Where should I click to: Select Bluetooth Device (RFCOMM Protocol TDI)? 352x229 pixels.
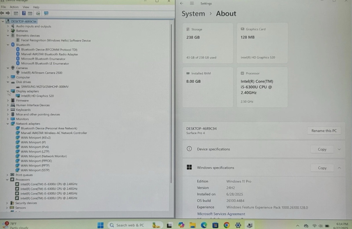(49, 50)
